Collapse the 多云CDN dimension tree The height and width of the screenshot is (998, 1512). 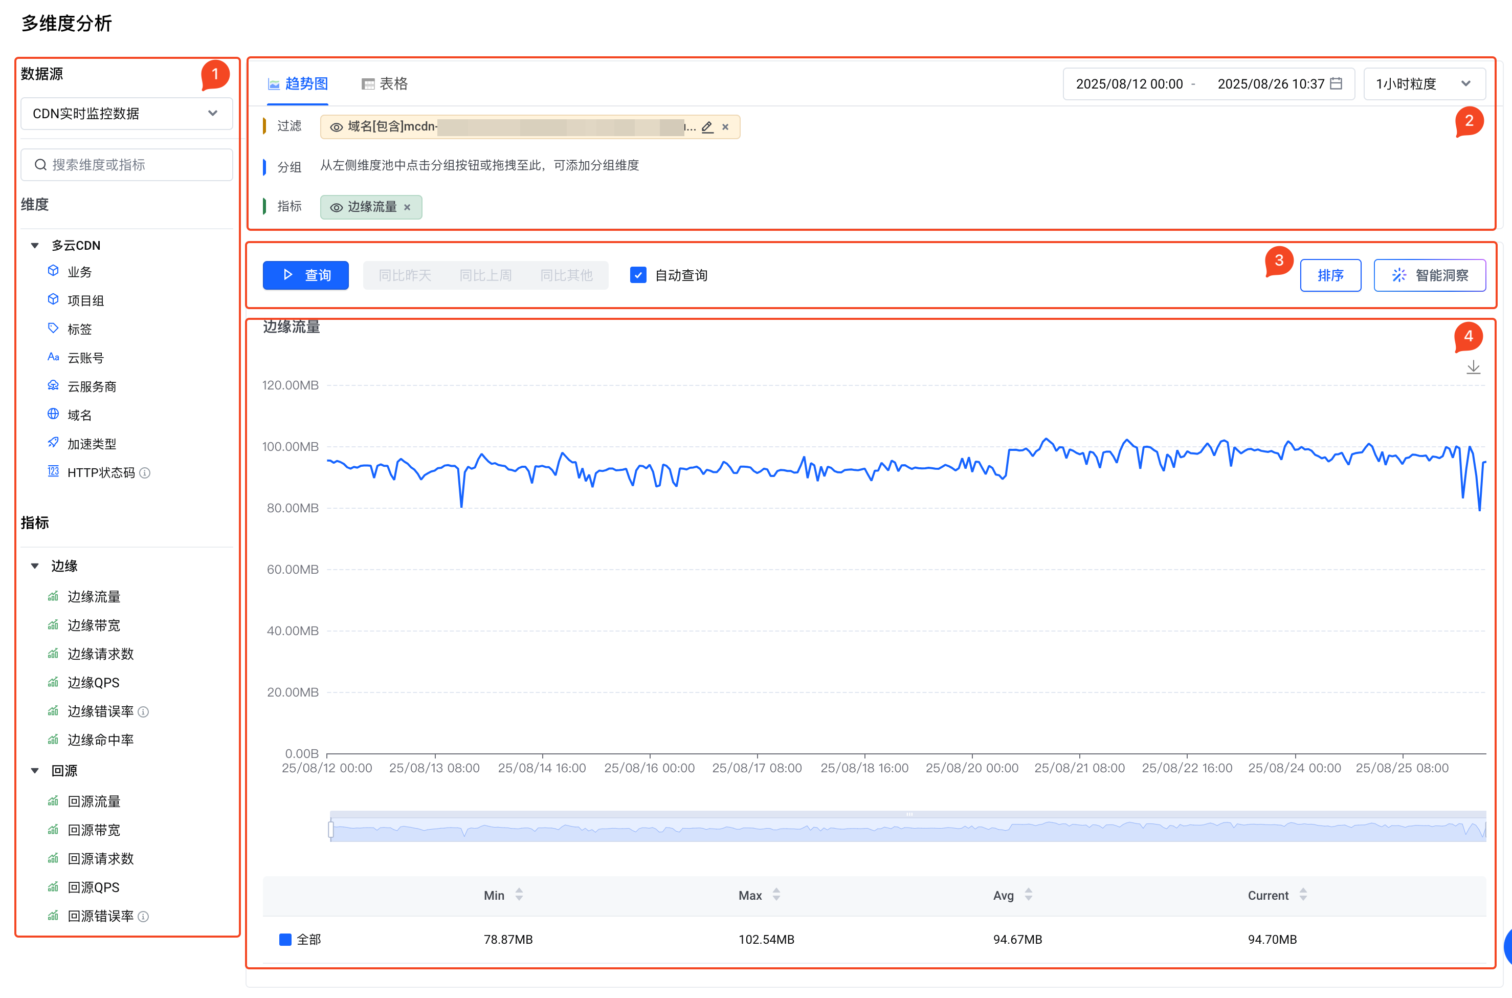click(36, 246)
